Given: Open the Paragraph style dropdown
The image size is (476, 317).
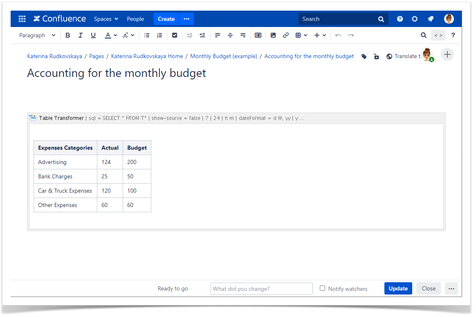Looking at the screenshot, I should (37, 36).
